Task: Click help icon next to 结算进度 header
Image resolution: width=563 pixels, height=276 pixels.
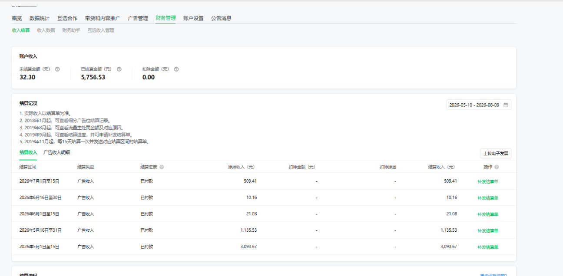Action: tap(162, 167)
